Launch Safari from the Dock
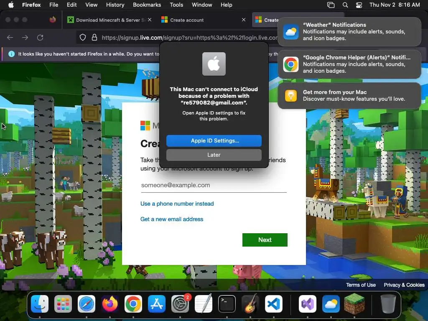This screenshot has height=321, width=428. click(x=87, y=304)
